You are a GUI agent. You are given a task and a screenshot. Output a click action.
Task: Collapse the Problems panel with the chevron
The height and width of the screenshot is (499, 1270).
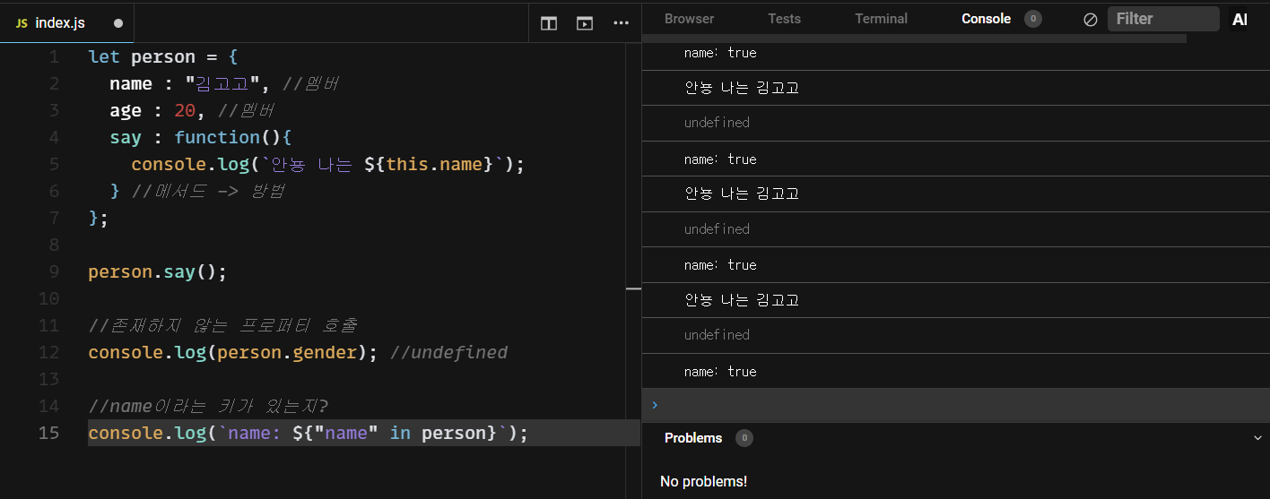1257,438
